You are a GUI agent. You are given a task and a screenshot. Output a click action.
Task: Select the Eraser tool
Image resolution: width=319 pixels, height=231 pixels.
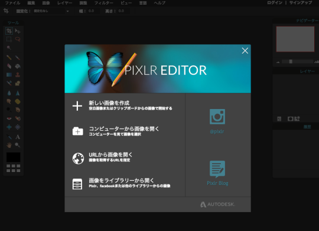pyautogui.click(x=9, y=66)
